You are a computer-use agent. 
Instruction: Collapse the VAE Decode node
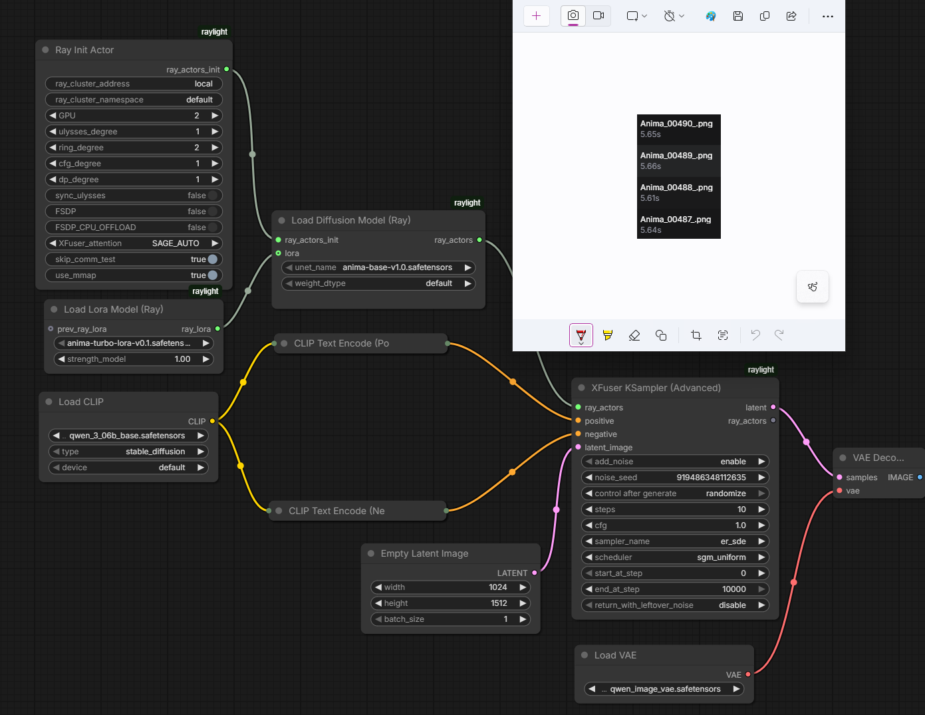click(x=843, y=458)
